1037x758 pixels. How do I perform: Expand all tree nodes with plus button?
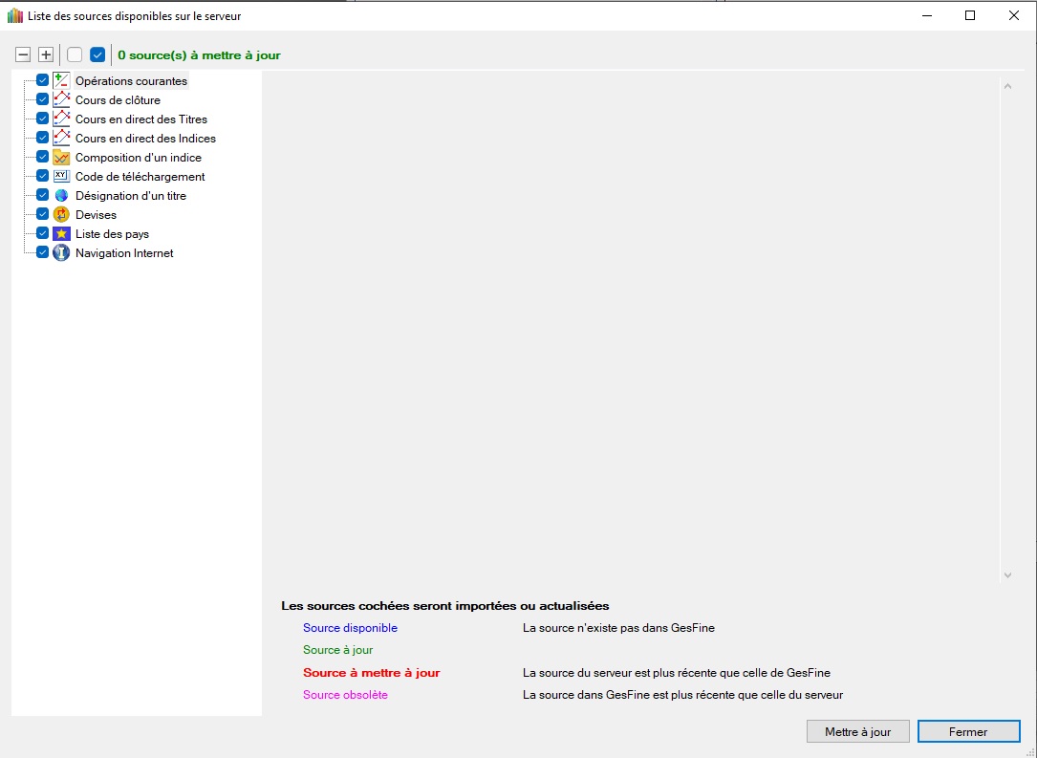click(x=45, y=54)
